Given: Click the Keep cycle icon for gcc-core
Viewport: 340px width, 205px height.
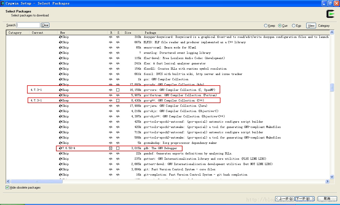Looking at the screenshot, I should (x=61, y=90).
